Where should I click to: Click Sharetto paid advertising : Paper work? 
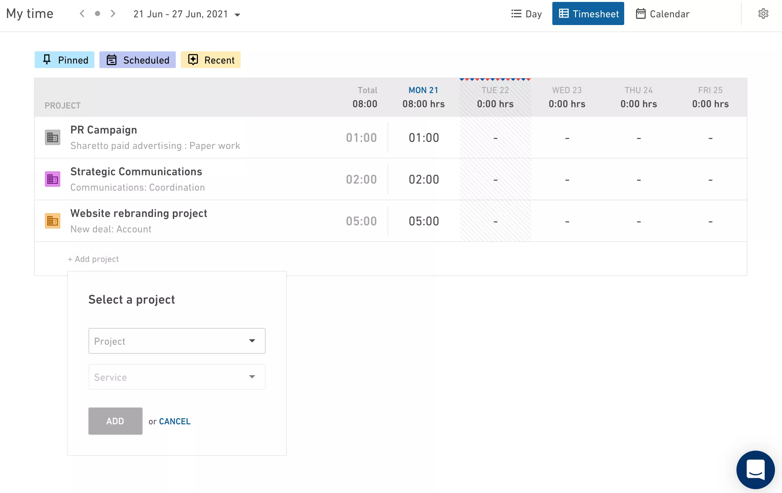155,146
